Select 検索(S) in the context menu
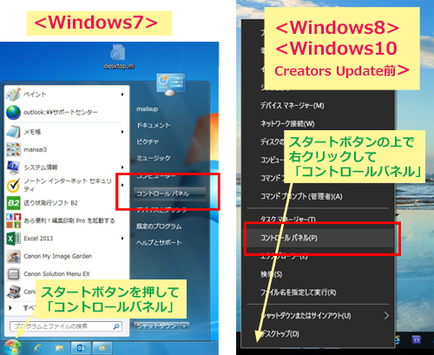434x355 pixels. tap(272, 274)
